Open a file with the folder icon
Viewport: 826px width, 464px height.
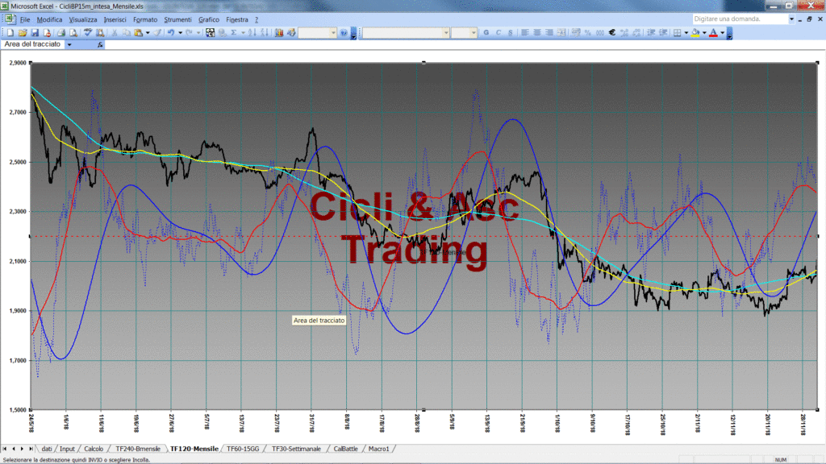pos(23,32)
